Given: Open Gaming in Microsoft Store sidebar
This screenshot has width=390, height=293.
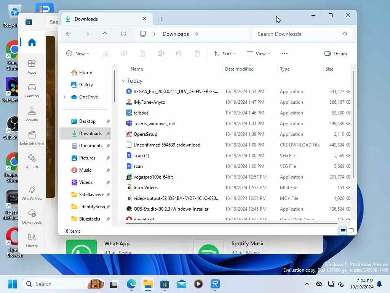Looking at the screenshot, I should point(32,90).
